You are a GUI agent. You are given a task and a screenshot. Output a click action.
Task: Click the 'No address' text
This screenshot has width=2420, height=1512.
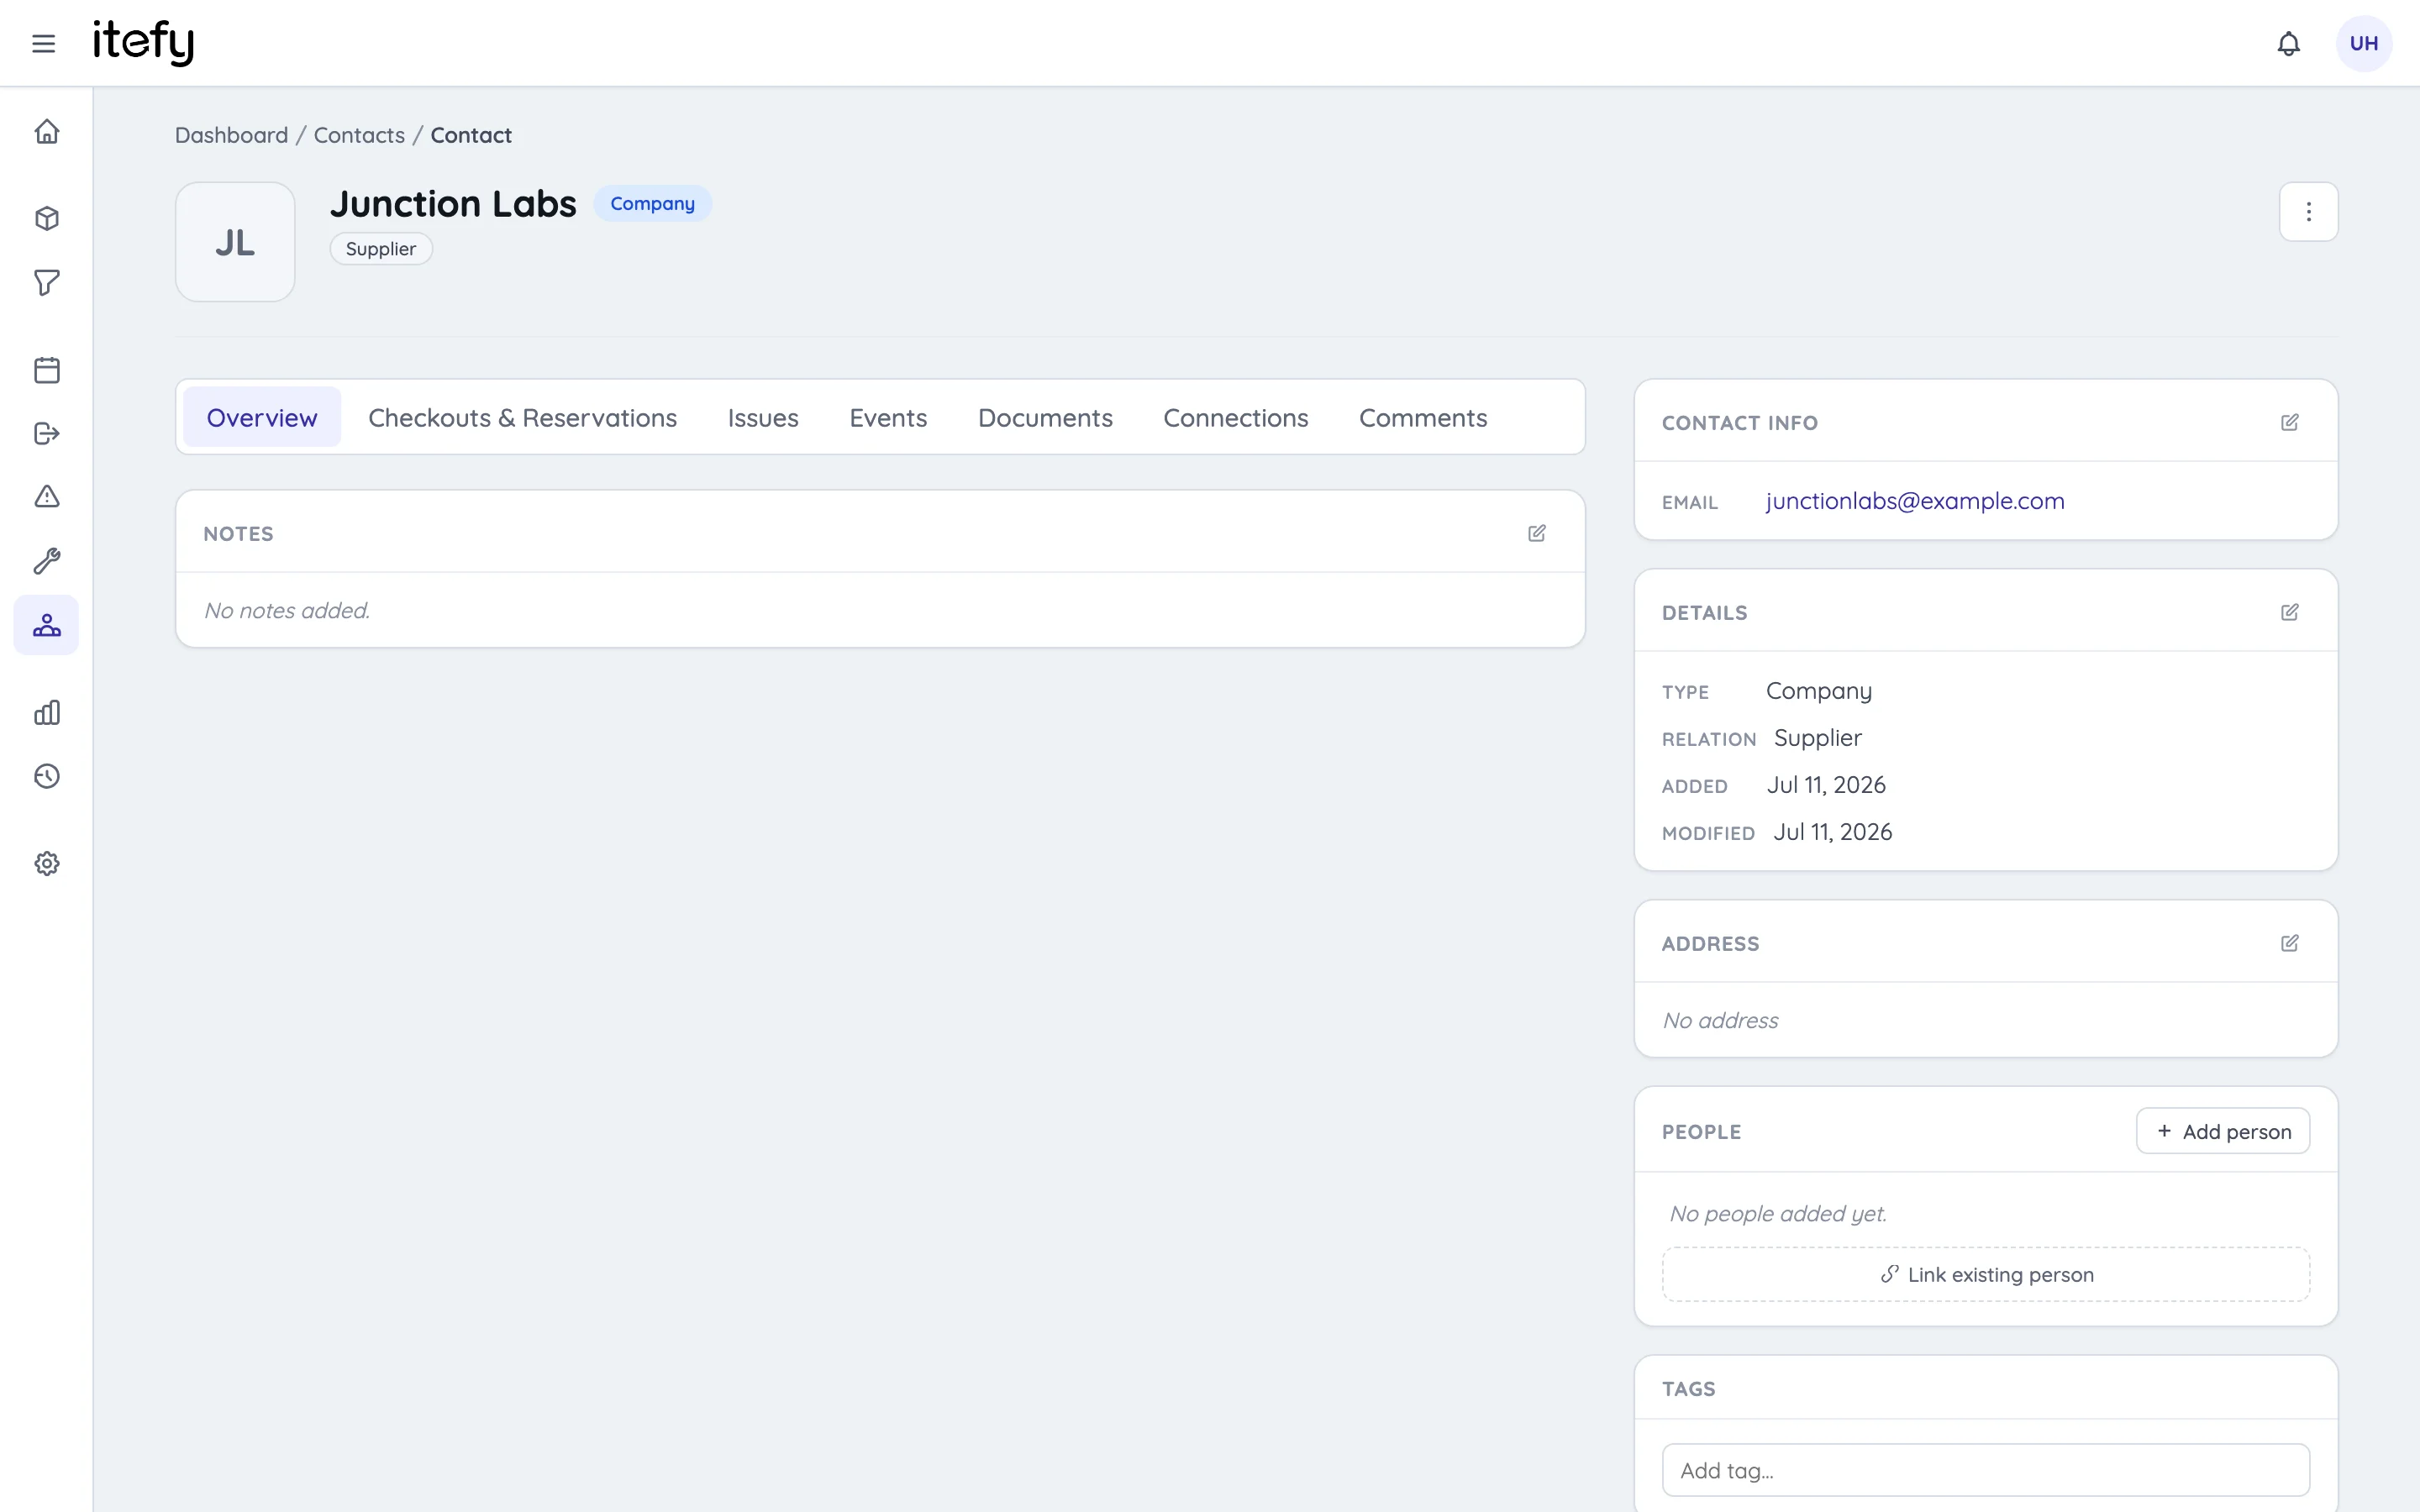1720,1021
